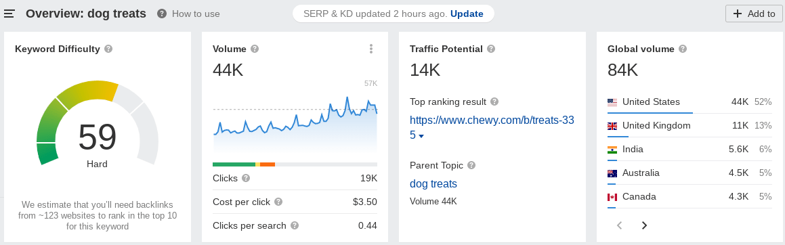
Task: Go to next page of countries
Action: click(x=644, y=225)
